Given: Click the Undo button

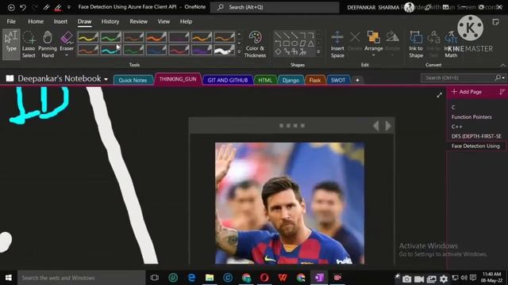Looking at the screenshot, I should [23, 7].
